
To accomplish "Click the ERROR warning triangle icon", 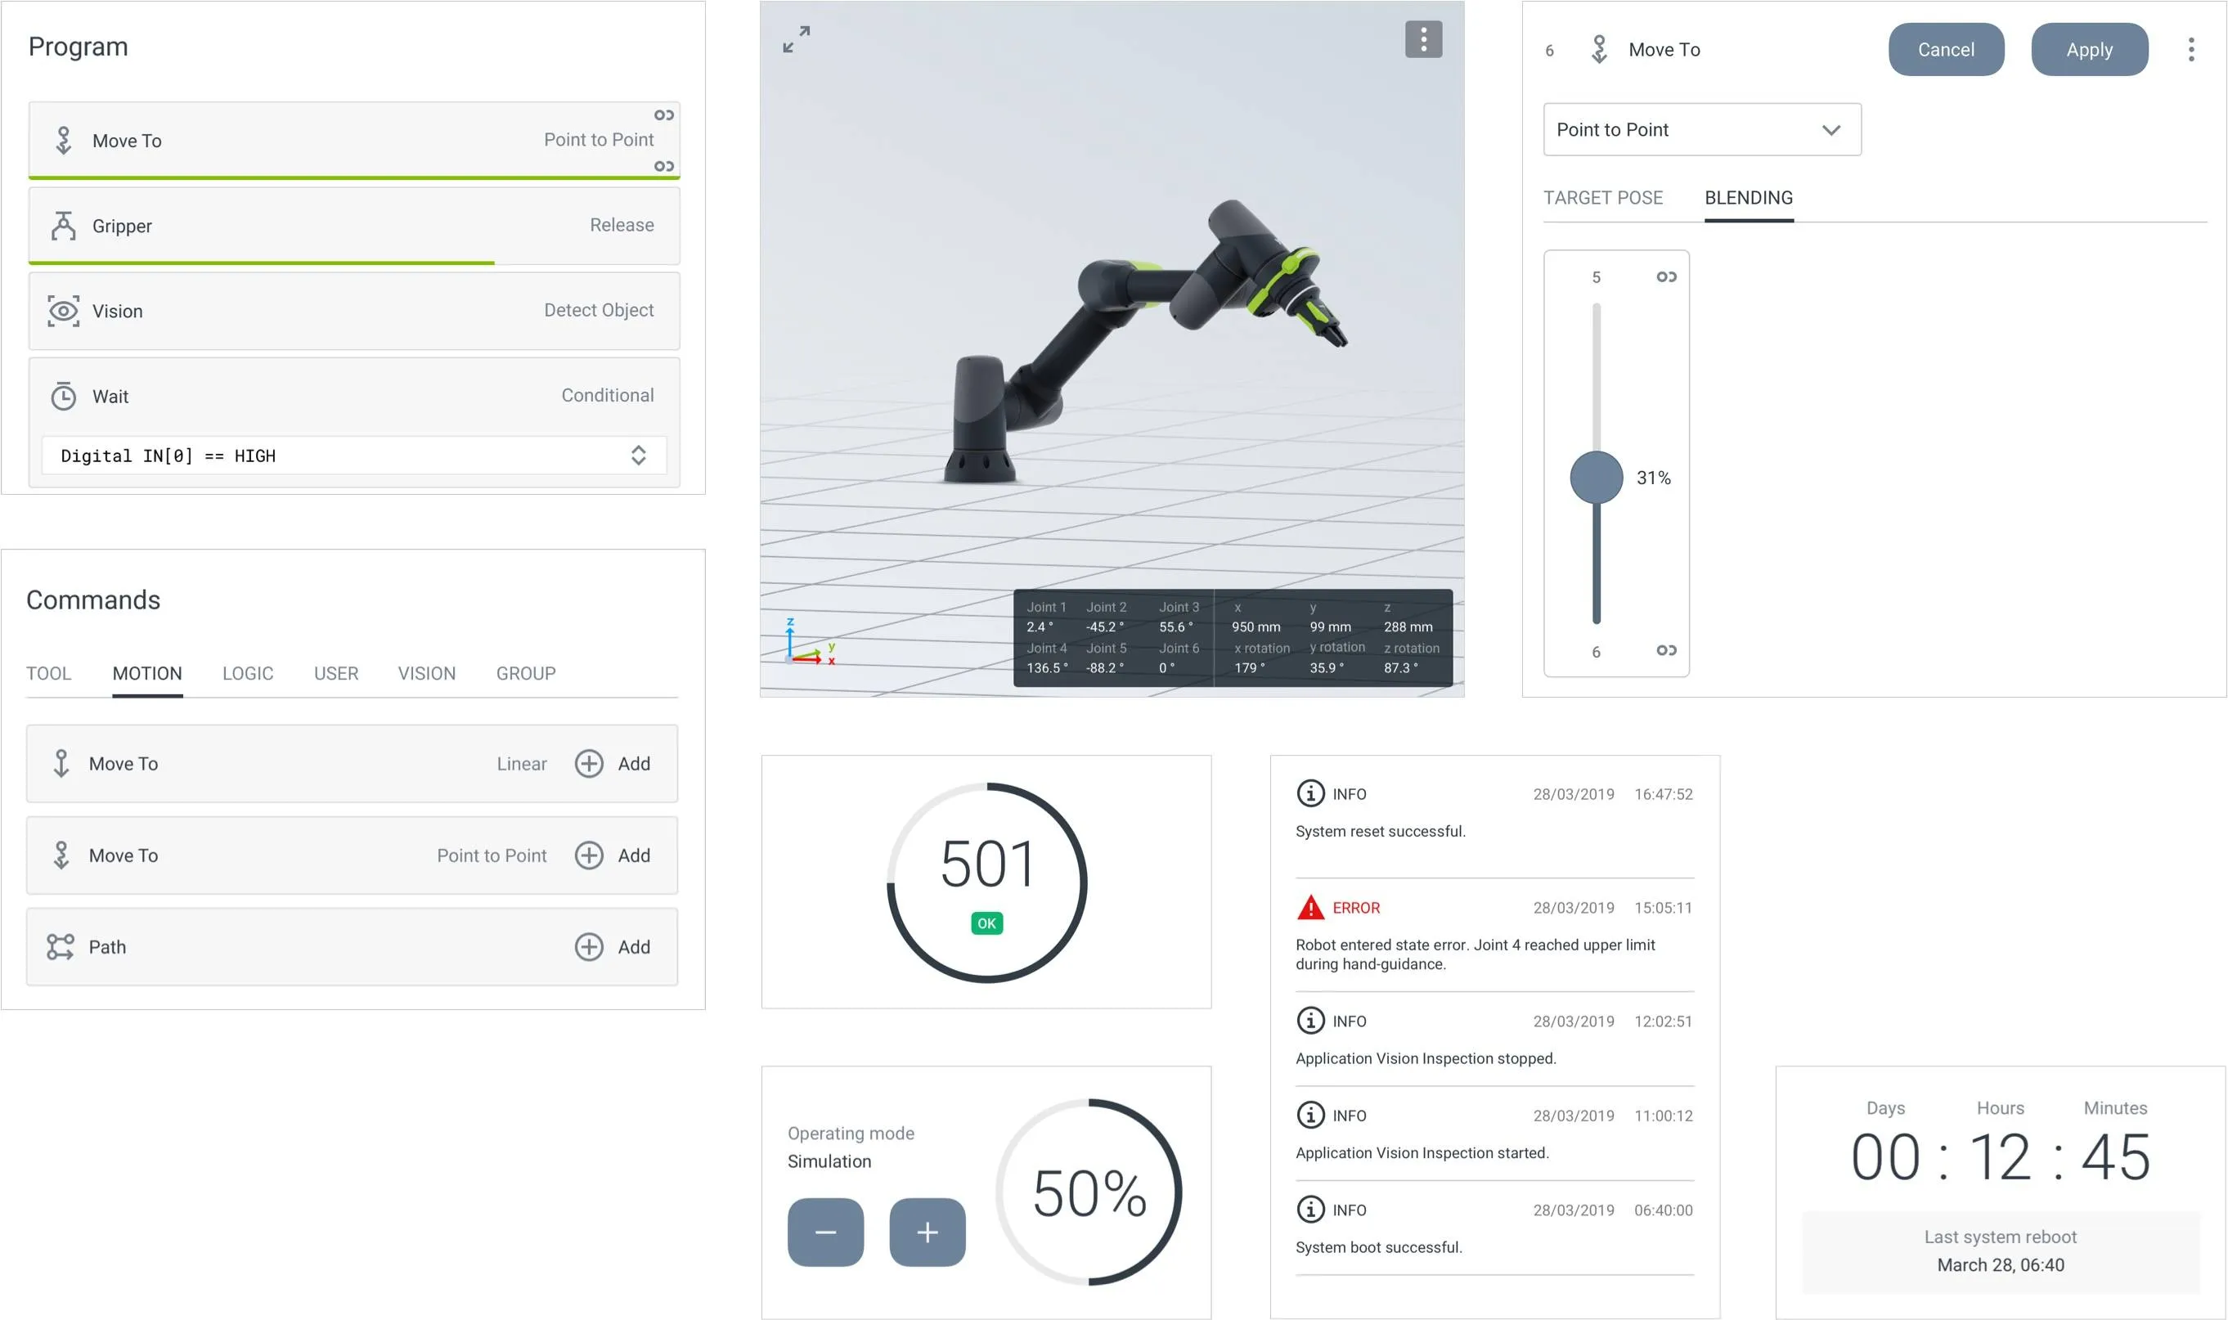I will [1310, 907].
